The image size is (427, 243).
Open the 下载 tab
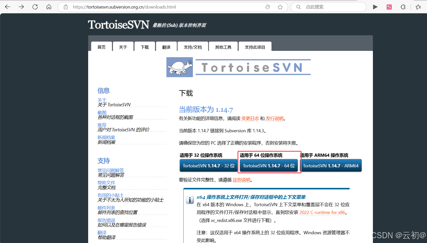pyautogui.click(x=145, y=47)
